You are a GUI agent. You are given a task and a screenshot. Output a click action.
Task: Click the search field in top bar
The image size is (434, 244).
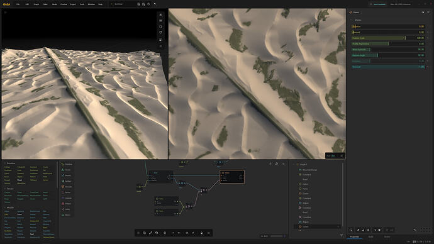click(x=122, y=4)
